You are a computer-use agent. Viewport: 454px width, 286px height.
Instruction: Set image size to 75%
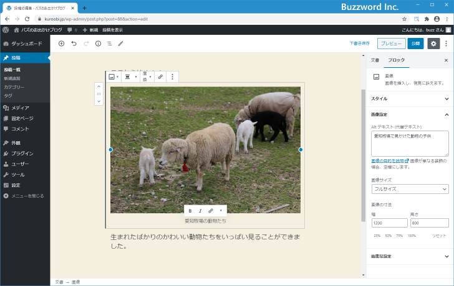pyautogui.click(x=400, y=236)
